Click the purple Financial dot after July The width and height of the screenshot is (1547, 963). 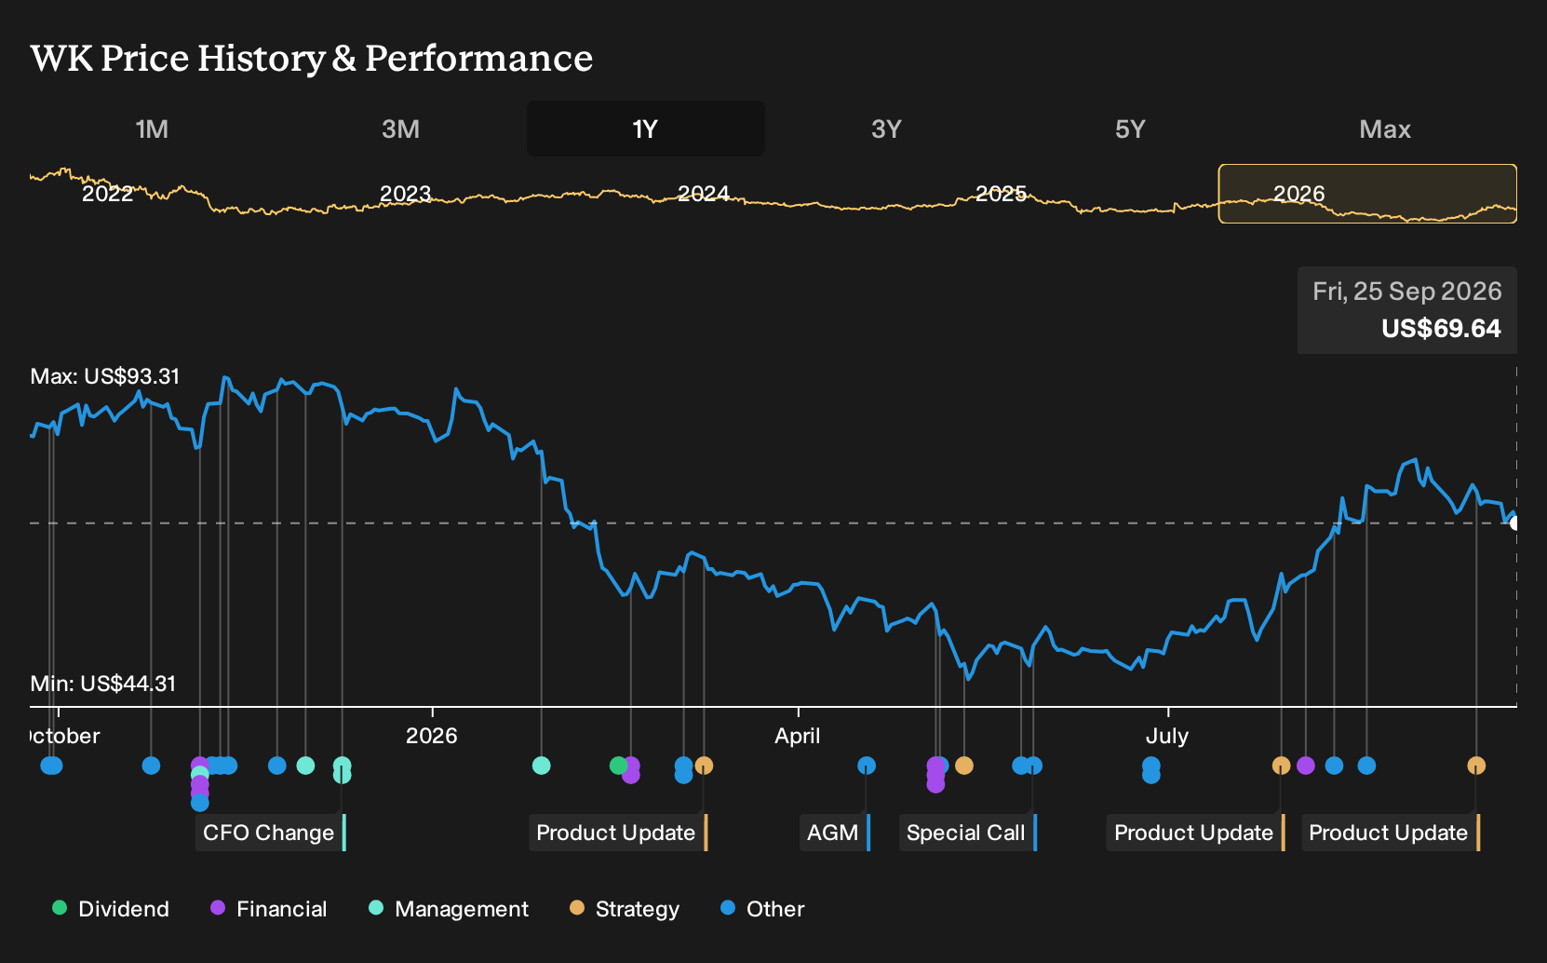(x=1306, y=766)
